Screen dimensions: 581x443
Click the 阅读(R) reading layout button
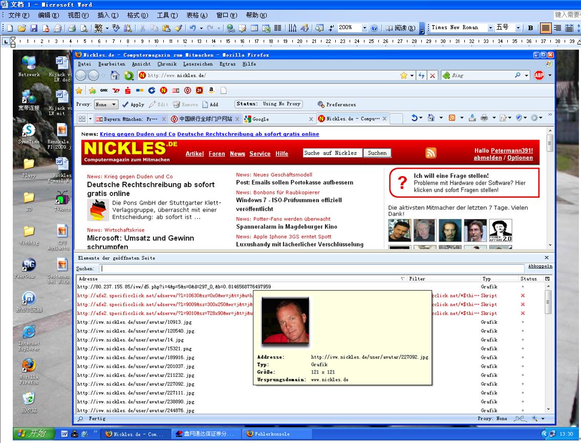pos(400,28)
